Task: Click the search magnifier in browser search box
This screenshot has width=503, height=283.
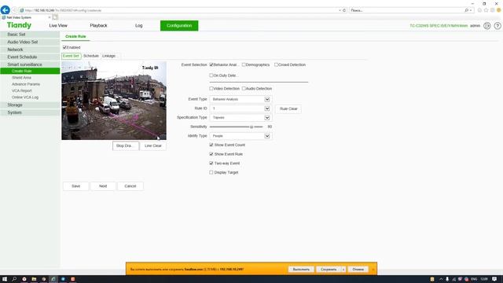Action: click(466, 10)
